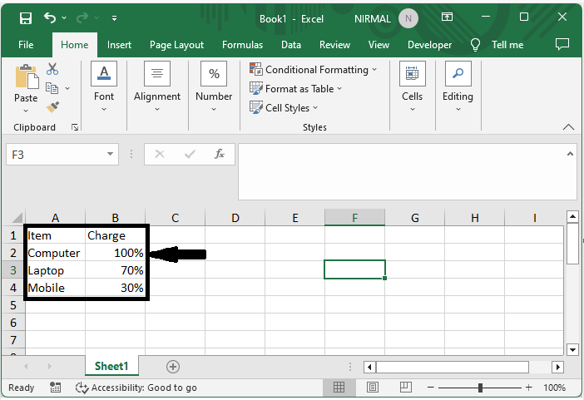
Task: Click the Select All corner triangle
Action: (x=17, y=218)
